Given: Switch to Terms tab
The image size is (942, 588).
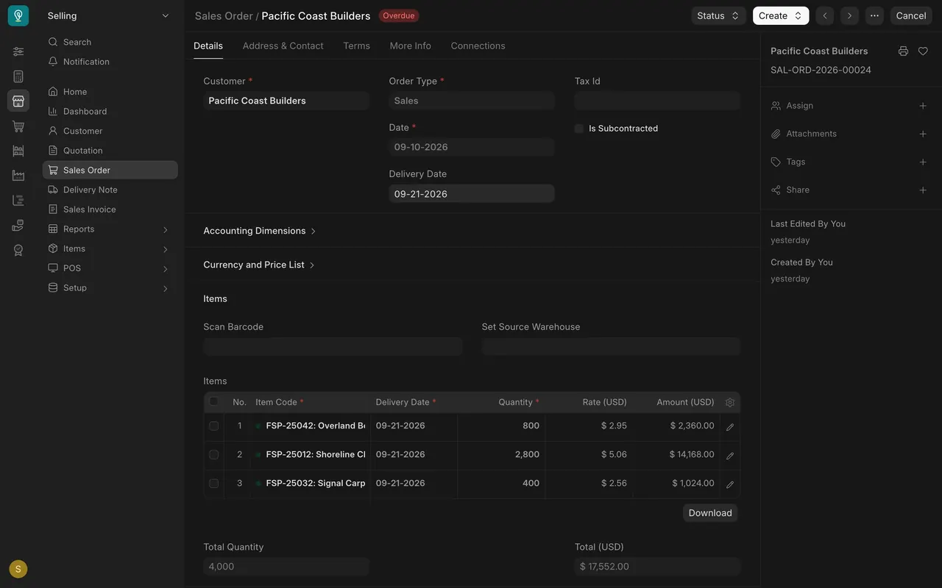Looking at the screenshot, I should 356,46.
